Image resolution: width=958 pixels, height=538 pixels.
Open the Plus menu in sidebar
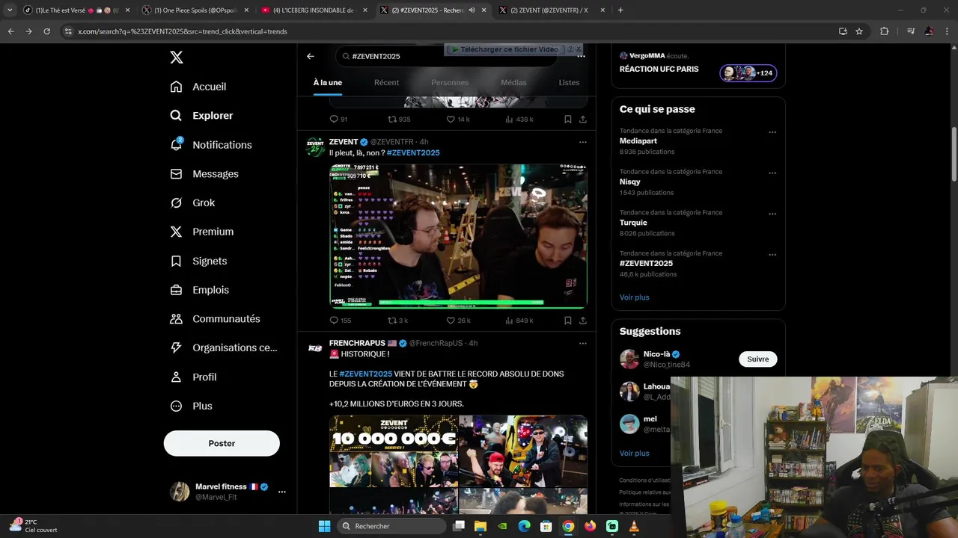pyautogui.click(x=191, y=406)
